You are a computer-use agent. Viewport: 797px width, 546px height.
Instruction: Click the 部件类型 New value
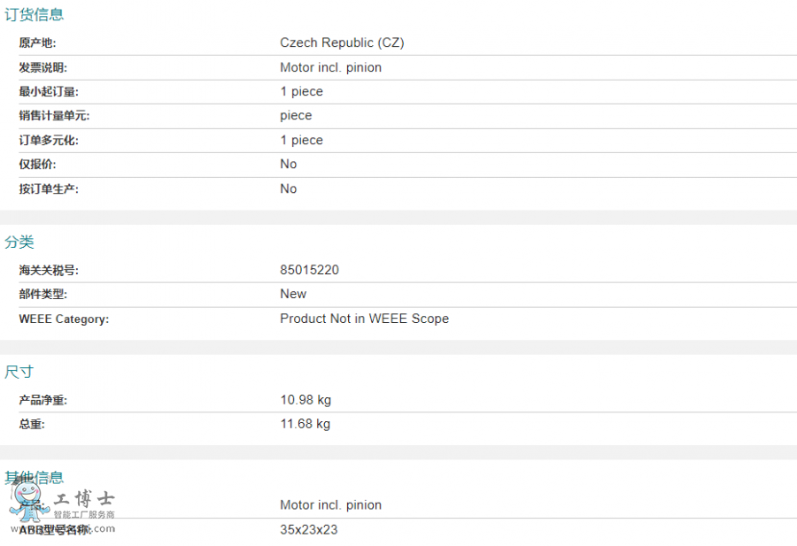tap(293, 294)
